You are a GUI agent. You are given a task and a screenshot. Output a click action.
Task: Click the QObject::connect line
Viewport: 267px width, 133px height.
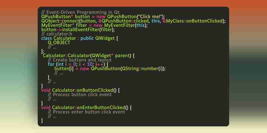pyautogui.click(x=133, y=21)
